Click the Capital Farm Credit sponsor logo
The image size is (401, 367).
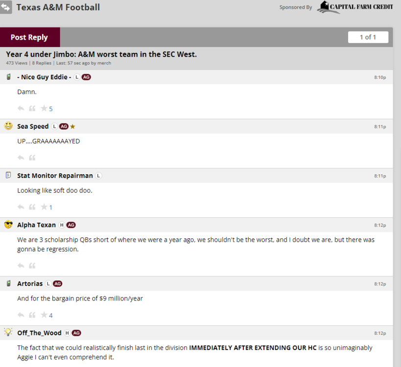[x=354, y=7]
